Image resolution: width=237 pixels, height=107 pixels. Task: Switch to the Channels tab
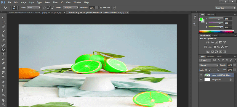[211, 56]
